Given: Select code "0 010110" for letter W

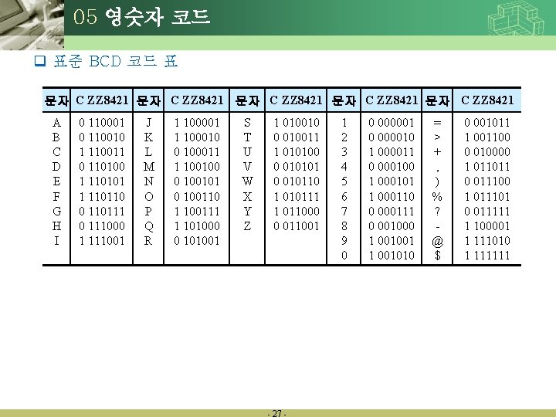Looking at the screenshot, I should [x=297, y=181].
